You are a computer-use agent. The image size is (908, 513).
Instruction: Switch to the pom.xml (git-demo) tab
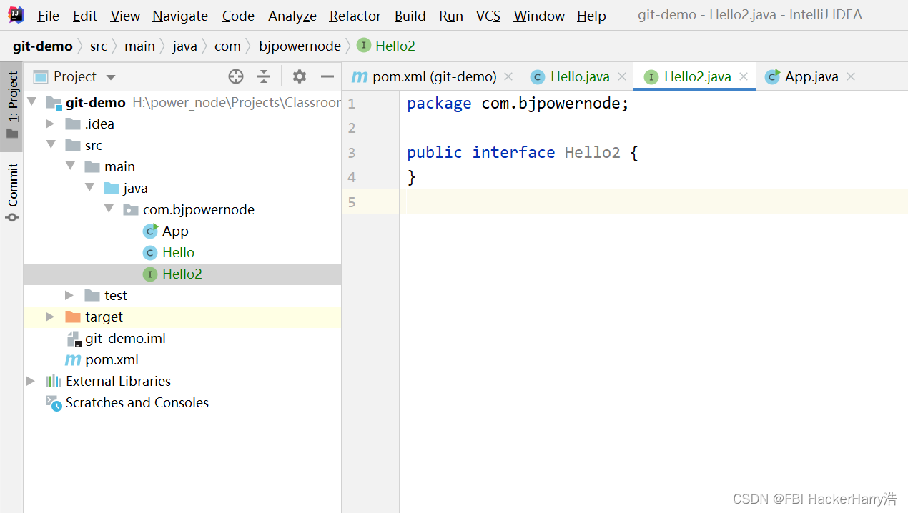pos(433,76)
